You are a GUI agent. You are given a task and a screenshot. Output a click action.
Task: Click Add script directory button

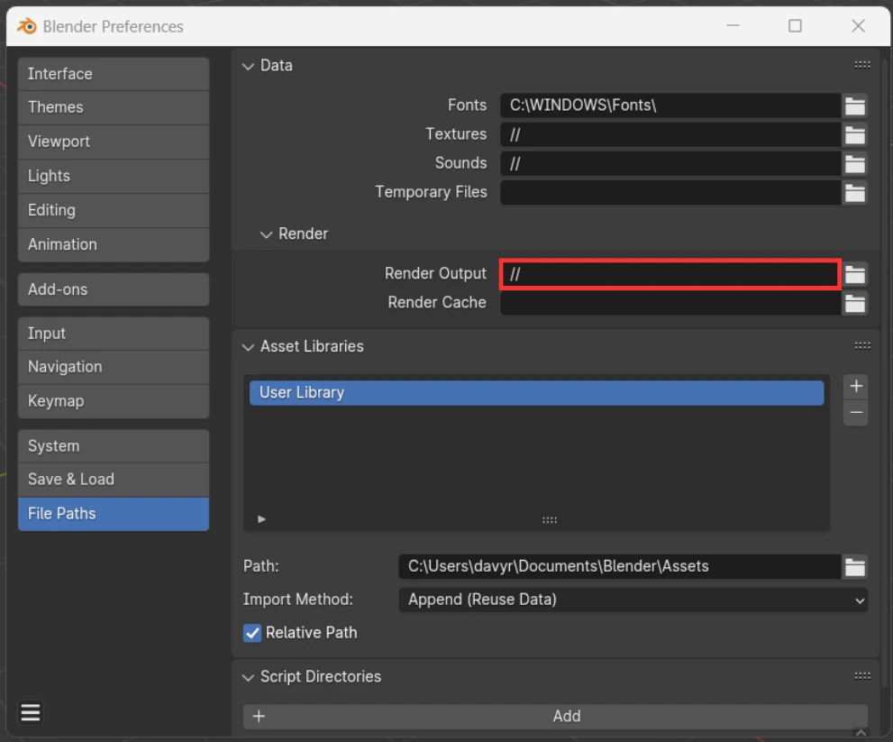555,717
